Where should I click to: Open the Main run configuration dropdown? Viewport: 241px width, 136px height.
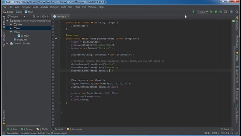point(203,12)
